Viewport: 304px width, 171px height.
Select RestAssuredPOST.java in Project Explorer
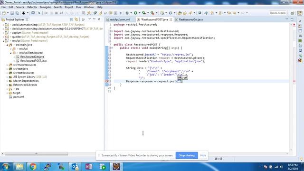pos(33,61)
